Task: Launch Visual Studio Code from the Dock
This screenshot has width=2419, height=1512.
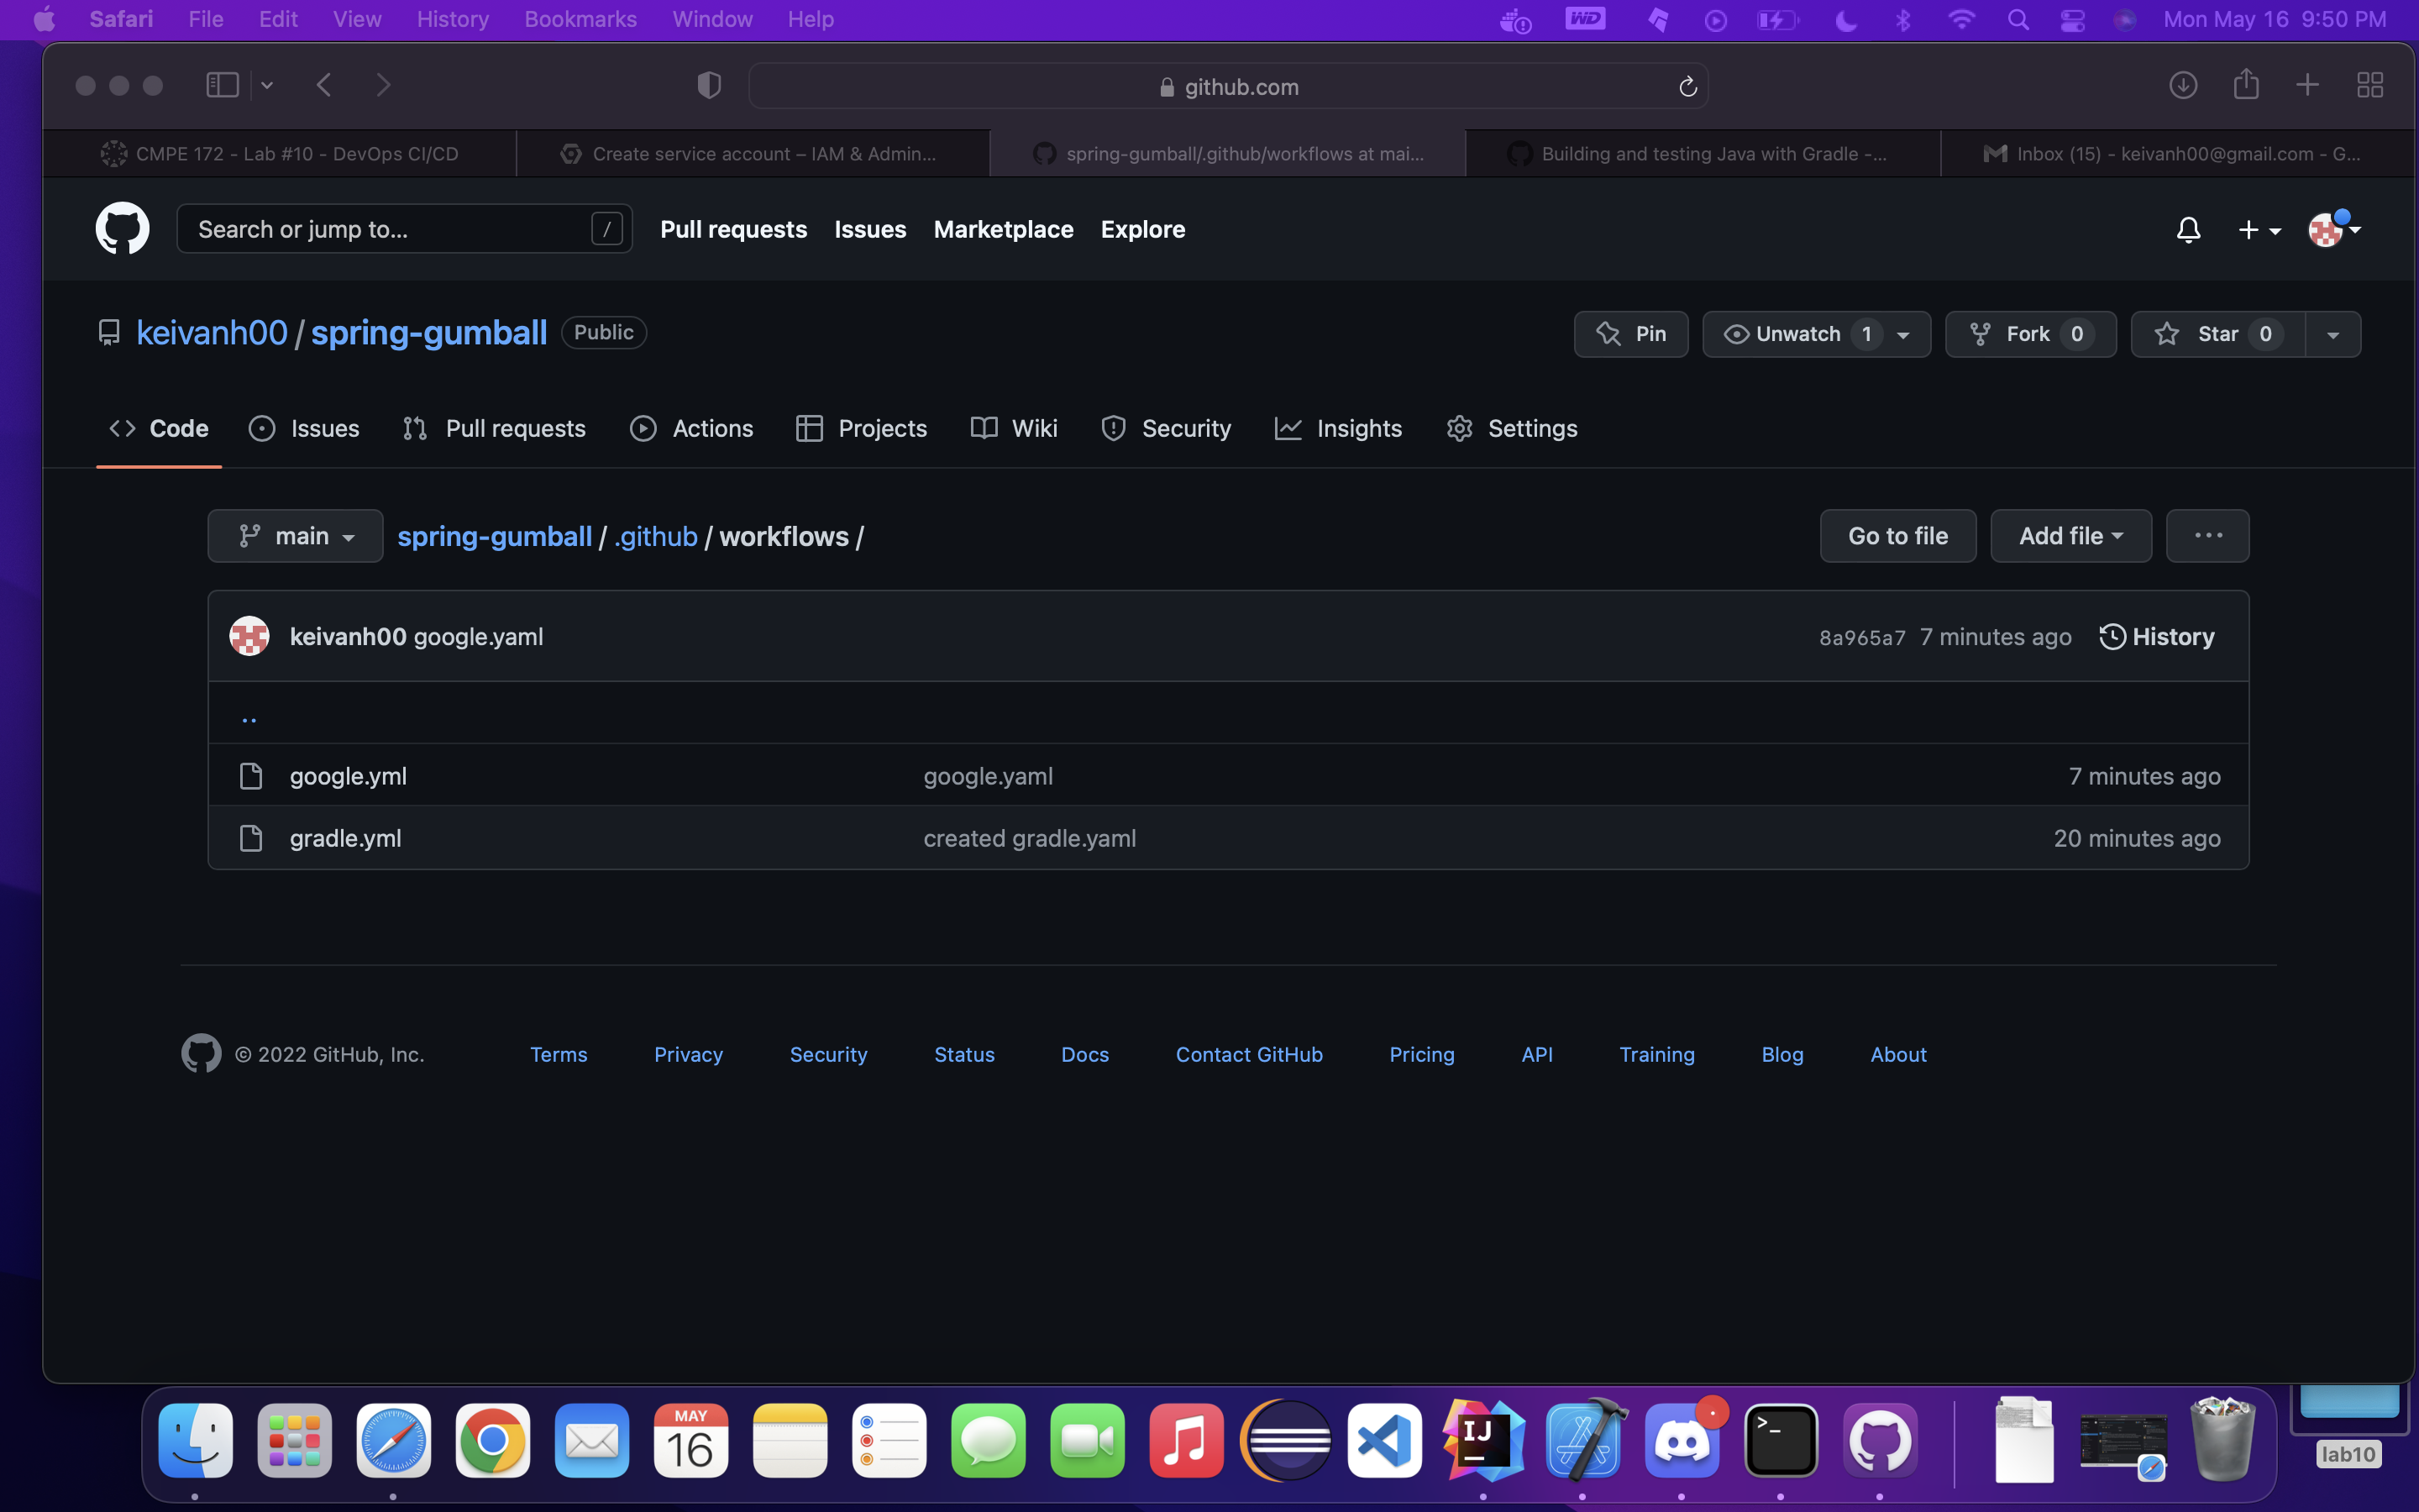Action: coord(1384,1441)
